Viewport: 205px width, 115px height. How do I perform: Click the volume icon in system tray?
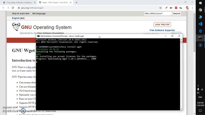(198, 93)
